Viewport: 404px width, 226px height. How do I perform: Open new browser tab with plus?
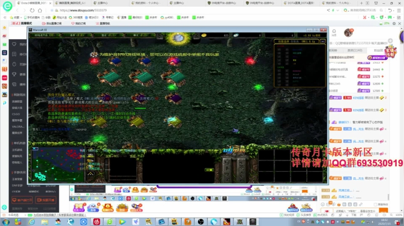pos(361,3)
